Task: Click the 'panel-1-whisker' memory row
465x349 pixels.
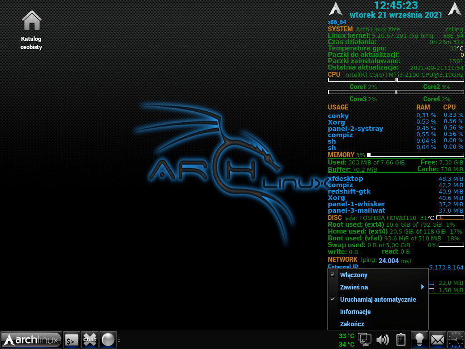Action: tap(396, 204)
